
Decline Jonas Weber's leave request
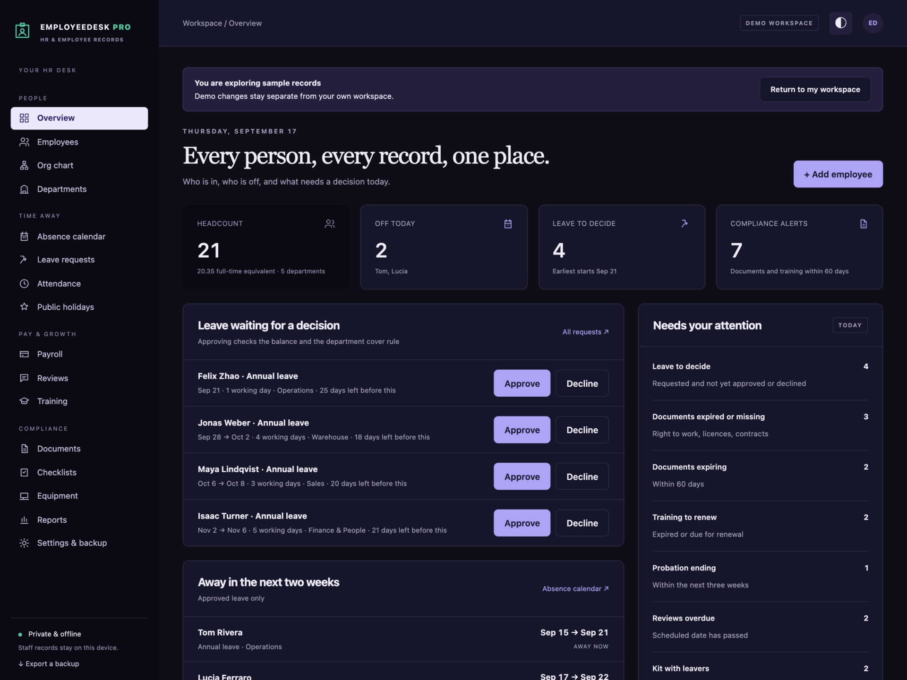(x=582, y=430)
